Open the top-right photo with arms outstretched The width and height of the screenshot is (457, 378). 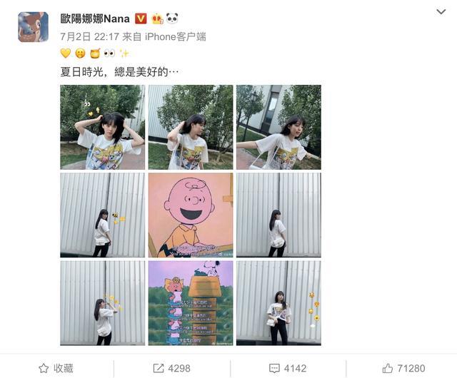[x=278, y=127]
